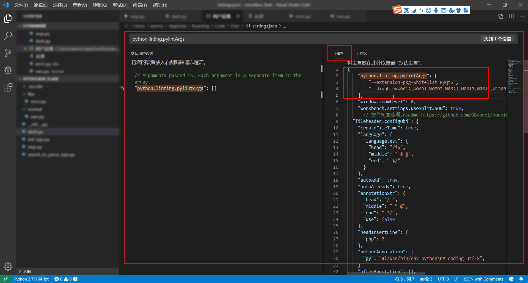Open the Source Control icon

tap(8, 53)
